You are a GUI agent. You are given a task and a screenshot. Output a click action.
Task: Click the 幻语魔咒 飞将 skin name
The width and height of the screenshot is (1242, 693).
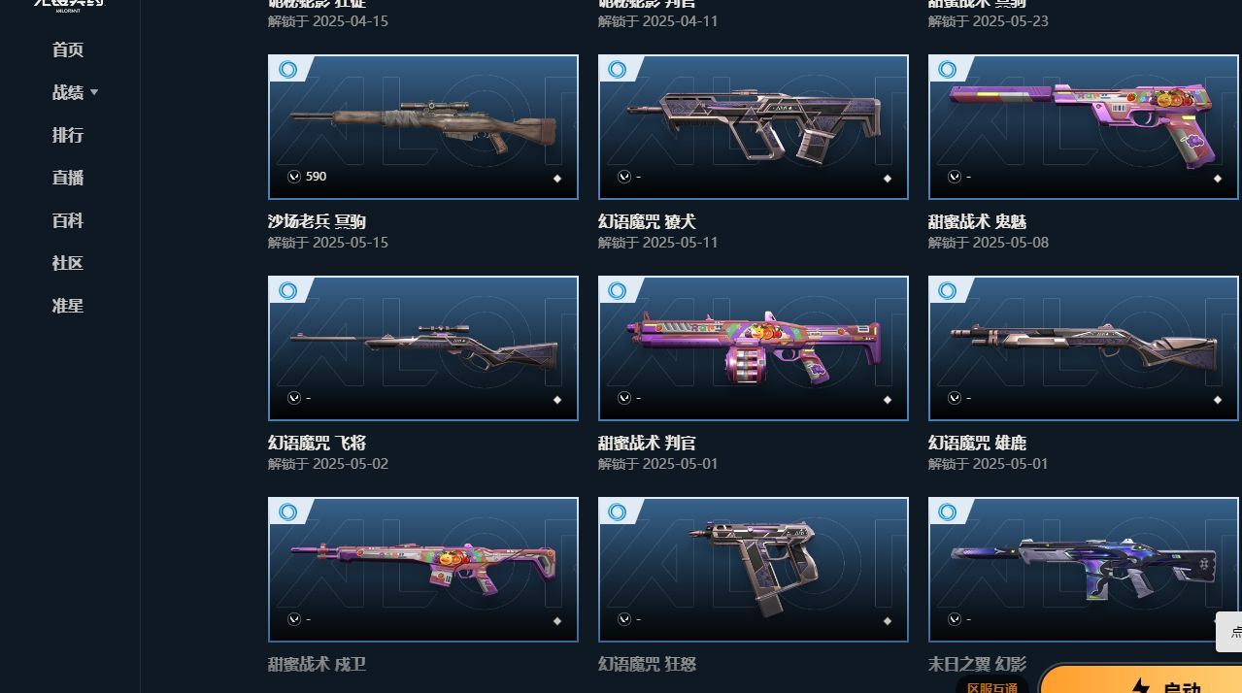(x=317, y=443)
